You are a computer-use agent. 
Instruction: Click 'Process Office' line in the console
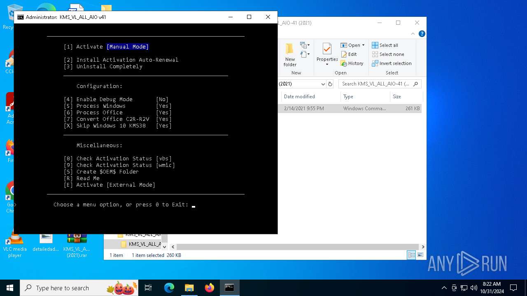[118, 113]
